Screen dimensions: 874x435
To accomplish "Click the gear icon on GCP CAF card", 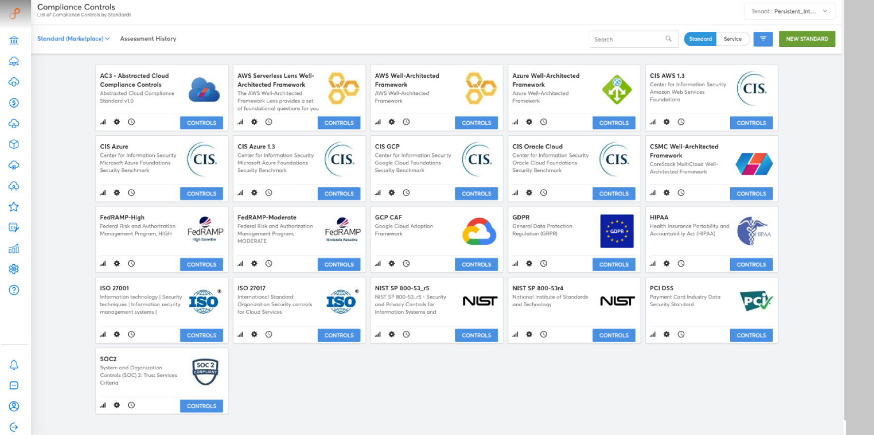I will (x=392, y=264).
